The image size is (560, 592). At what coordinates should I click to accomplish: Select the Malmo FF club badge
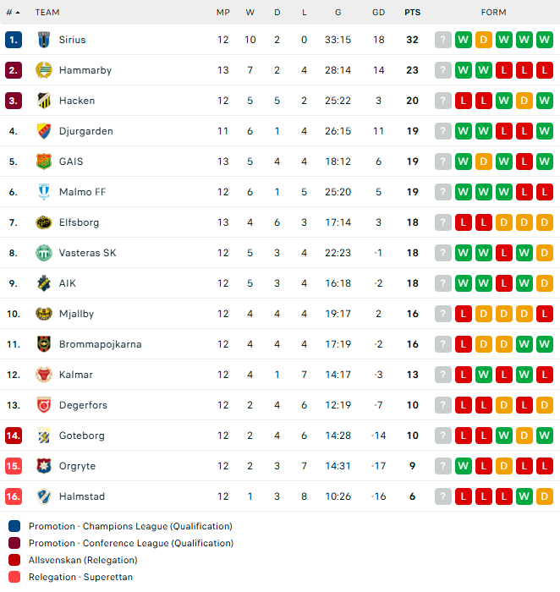click(x=44, y=192)
